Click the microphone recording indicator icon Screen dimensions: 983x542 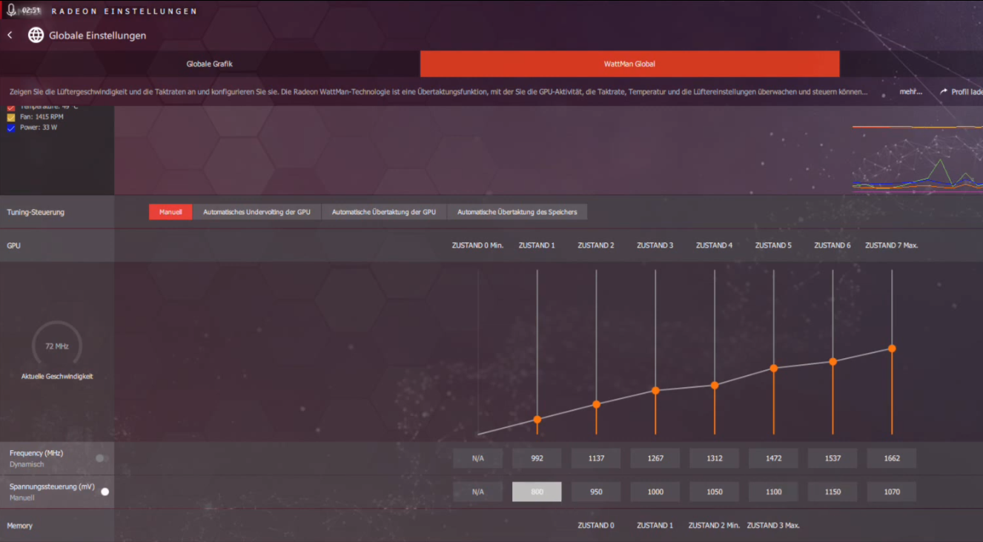point(11,11)
